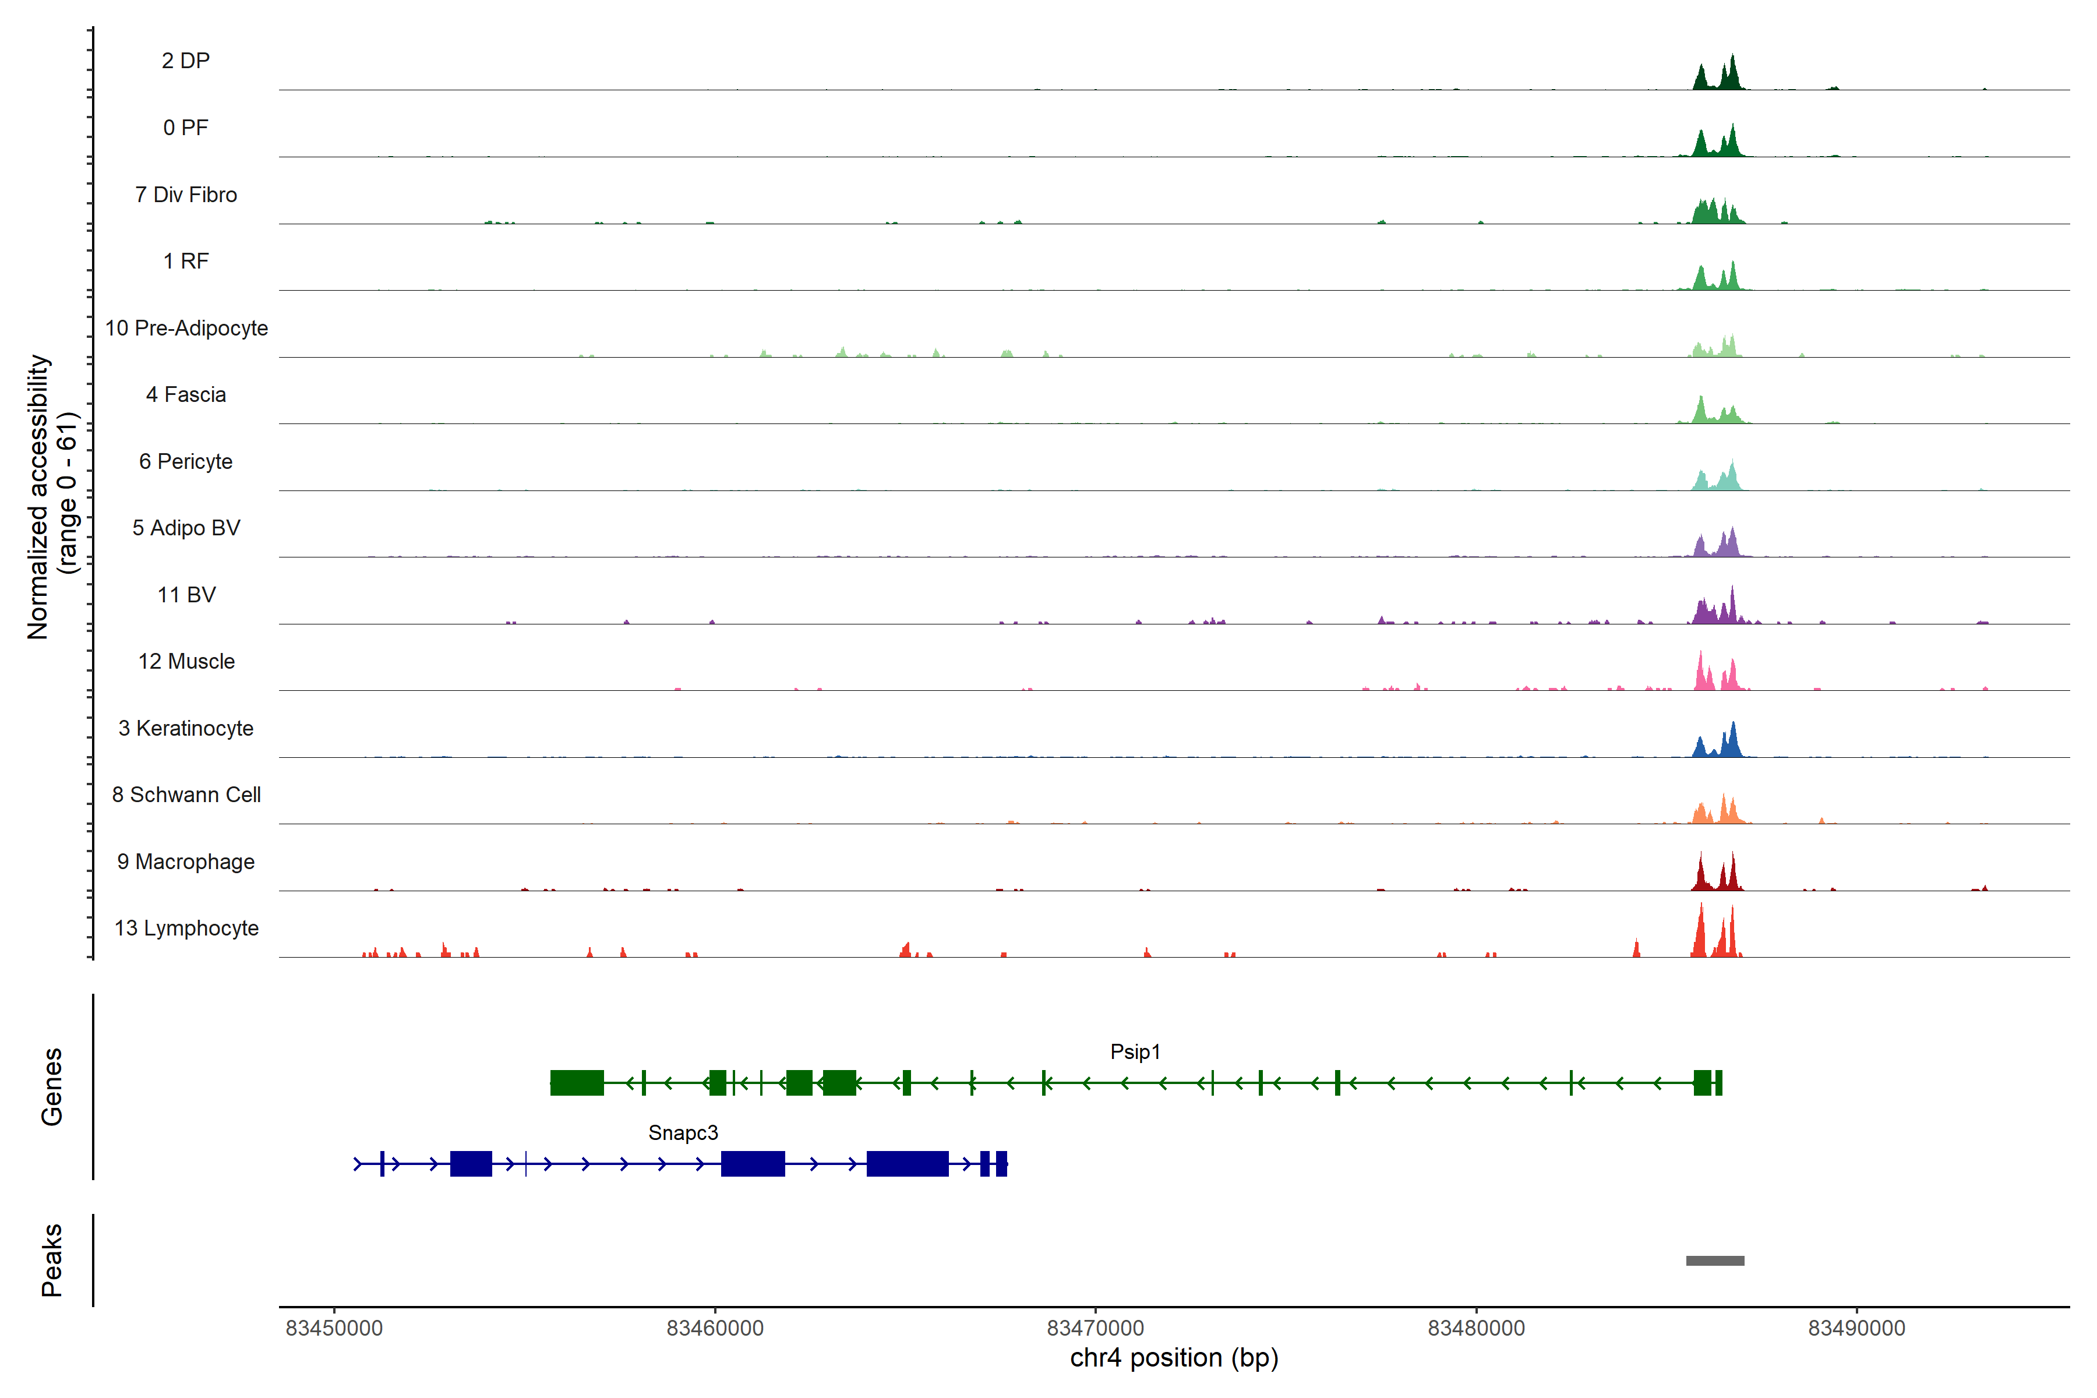
Task: Click the leftmost green Psip1 exon block
Action: 577,1082
